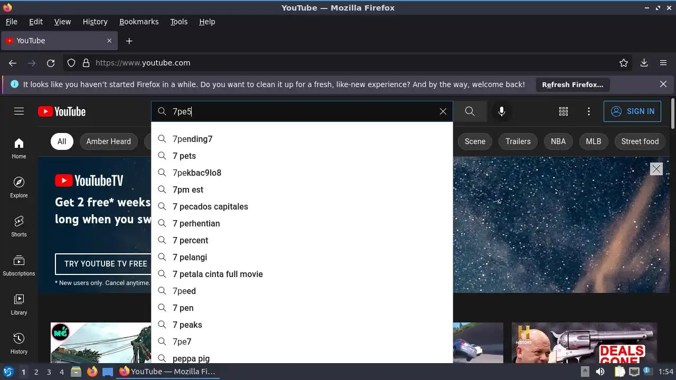Open the History menu in the menu bar
676x380 pixels.
pyautogui.click(x=95, y=22)
